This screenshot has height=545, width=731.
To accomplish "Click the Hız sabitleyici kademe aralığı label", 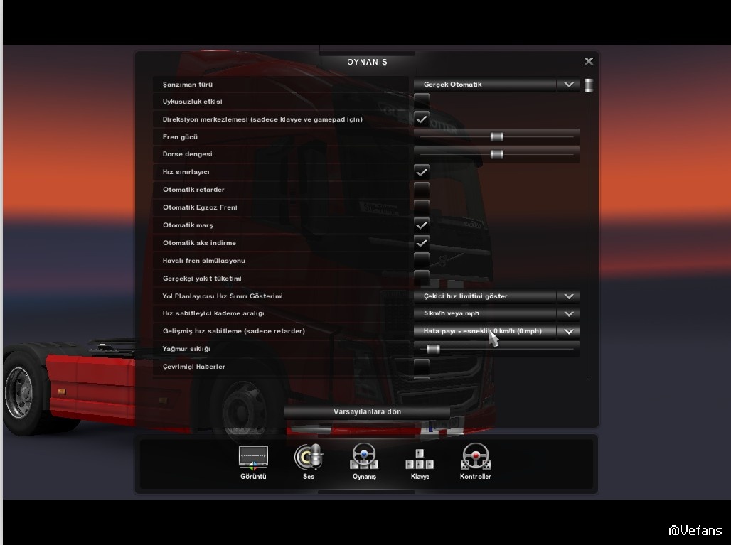I will [213, 313].
